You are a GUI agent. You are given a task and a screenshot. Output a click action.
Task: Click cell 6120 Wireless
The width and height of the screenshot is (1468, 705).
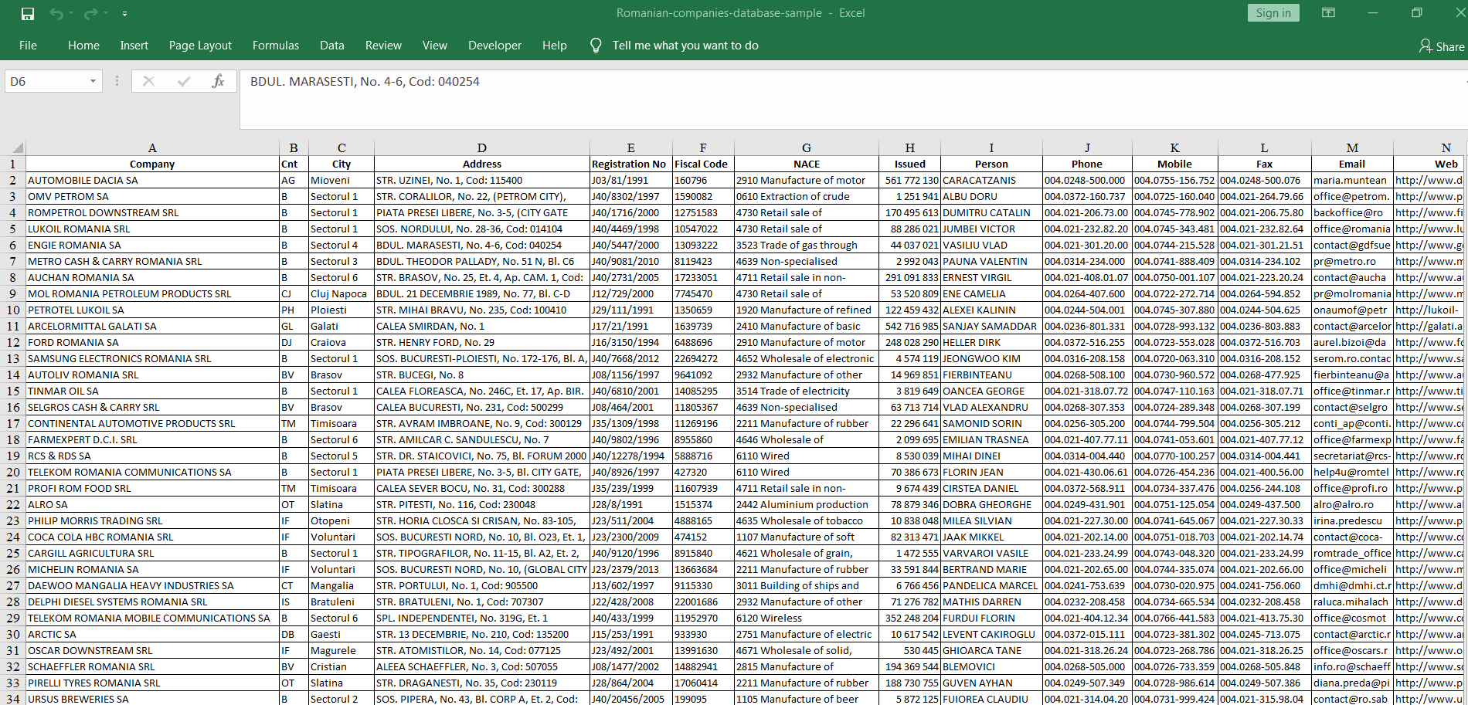[x=807, y=618]
